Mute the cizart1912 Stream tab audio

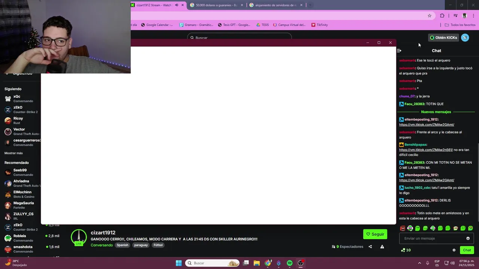tap(177, 5)
